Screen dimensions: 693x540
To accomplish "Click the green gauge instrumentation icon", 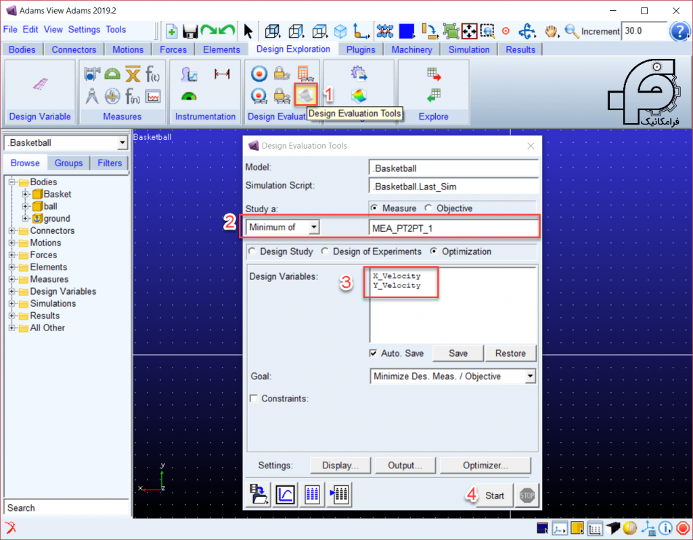I will (189, 96).
